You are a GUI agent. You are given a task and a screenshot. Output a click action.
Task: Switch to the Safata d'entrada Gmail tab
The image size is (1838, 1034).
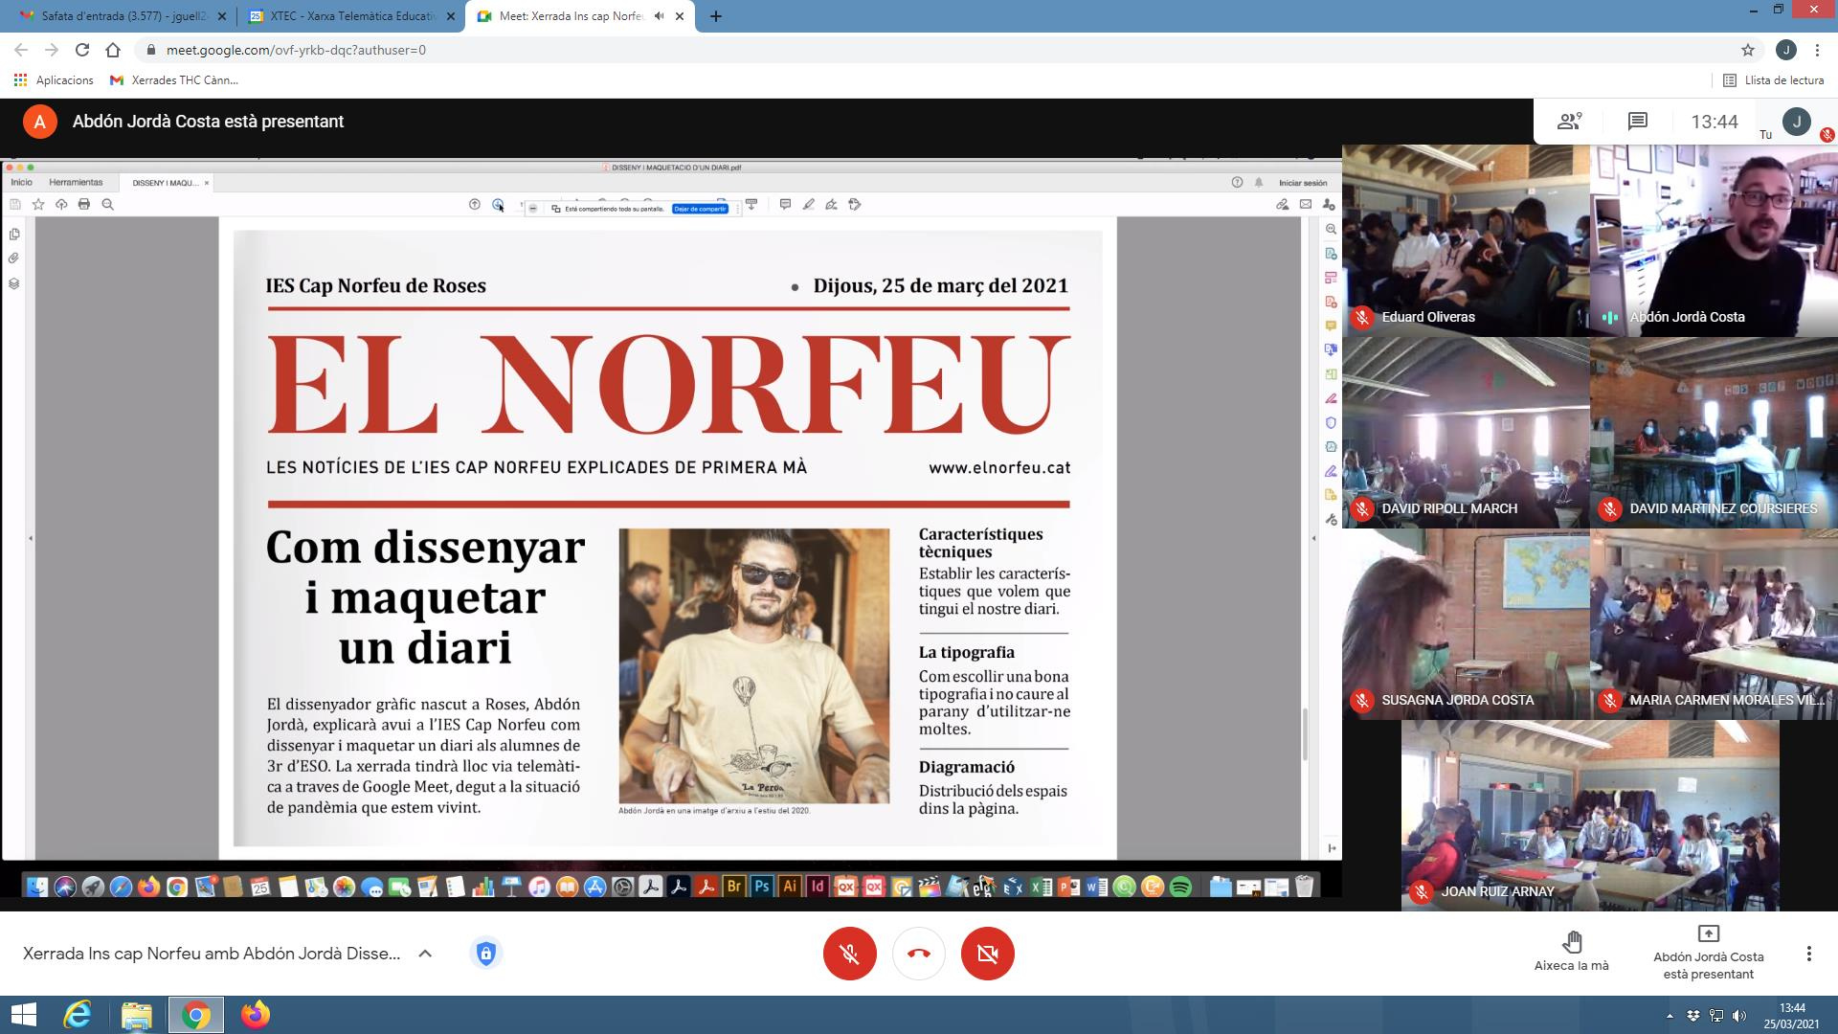pyautogui.click(x=120, y=16)
